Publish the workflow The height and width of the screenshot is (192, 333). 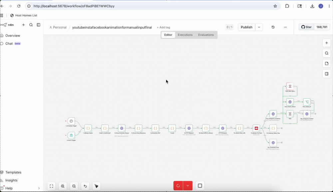[x=246, y=27]
